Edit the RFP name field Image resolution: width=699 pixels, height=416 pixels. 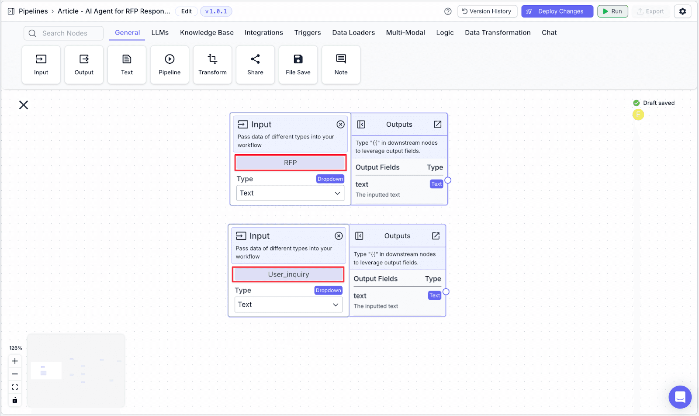tap(291, 163)
